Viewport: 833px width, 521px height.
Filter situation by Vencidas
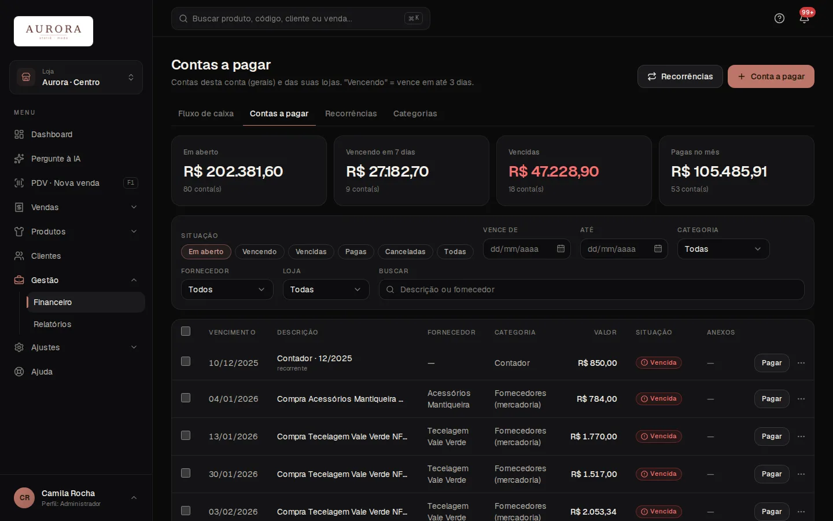coord(311,252)
